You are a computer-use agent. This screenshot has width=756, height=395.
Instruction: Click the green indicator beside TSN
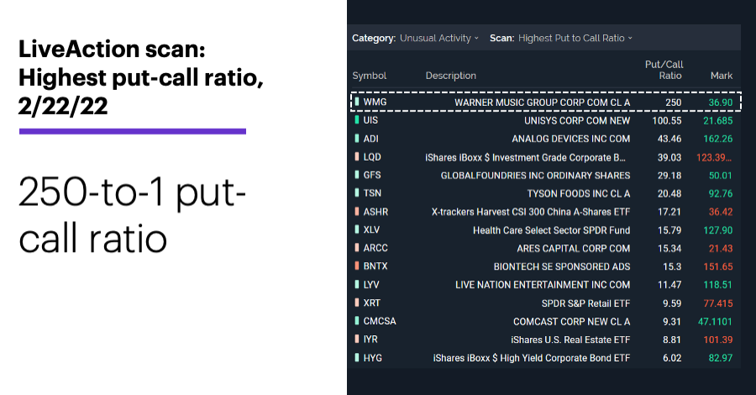tap(357, 193)
